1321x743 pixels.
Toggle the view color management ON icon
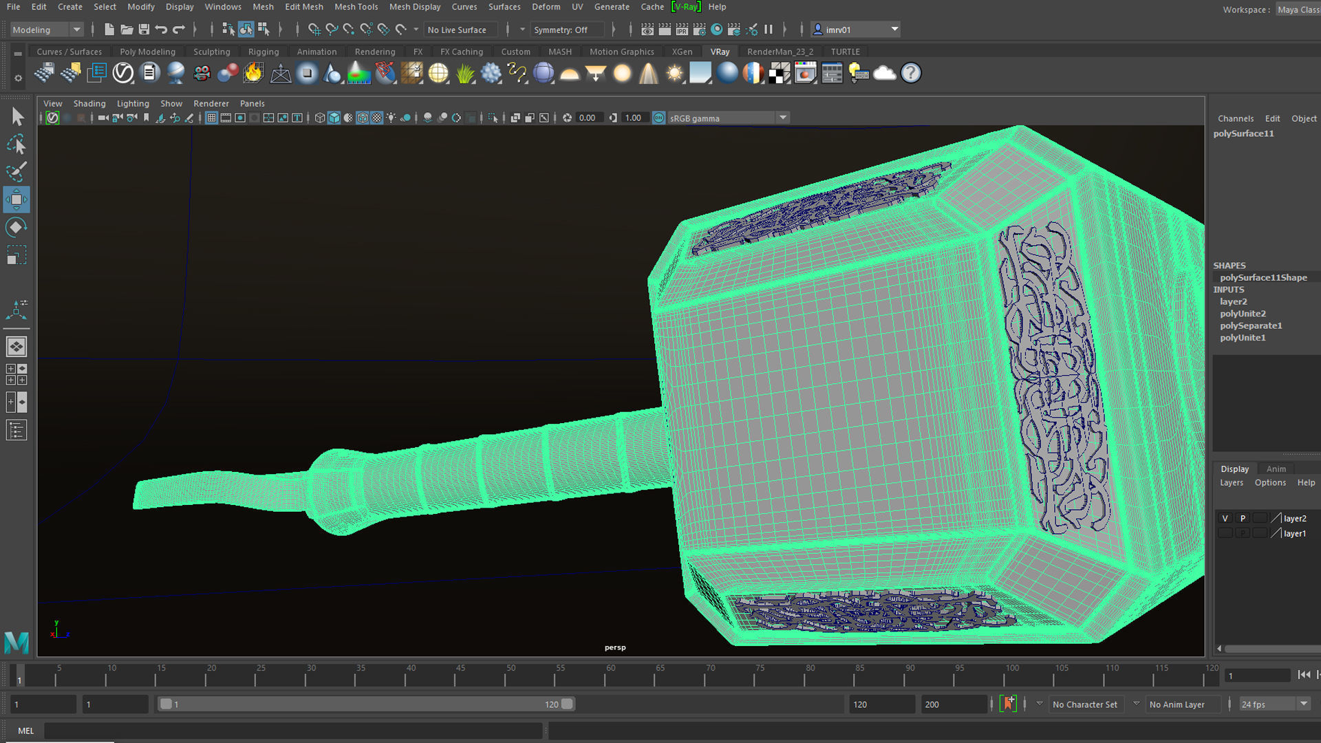pyautogui.click(x=658, y=118)
